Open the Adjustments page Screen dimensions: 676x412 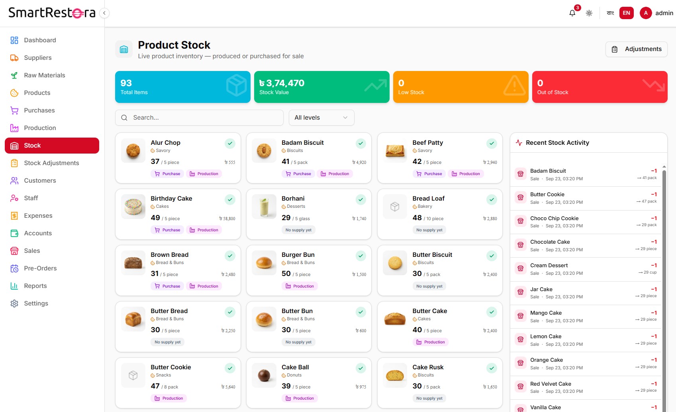637,49
